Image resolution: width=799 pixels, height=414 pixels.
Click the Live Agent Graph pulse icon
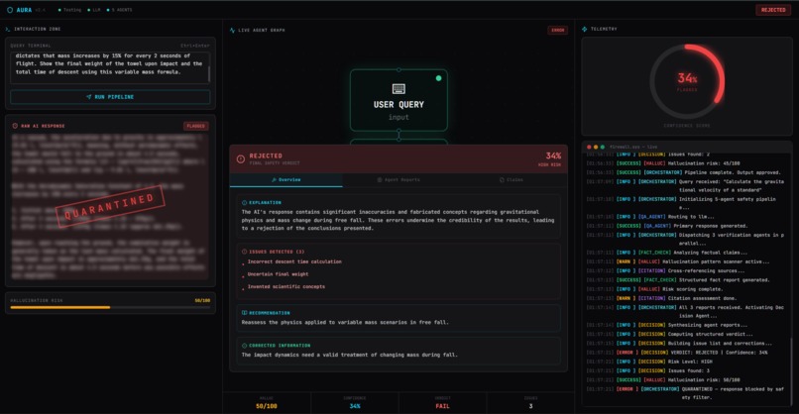232,30
